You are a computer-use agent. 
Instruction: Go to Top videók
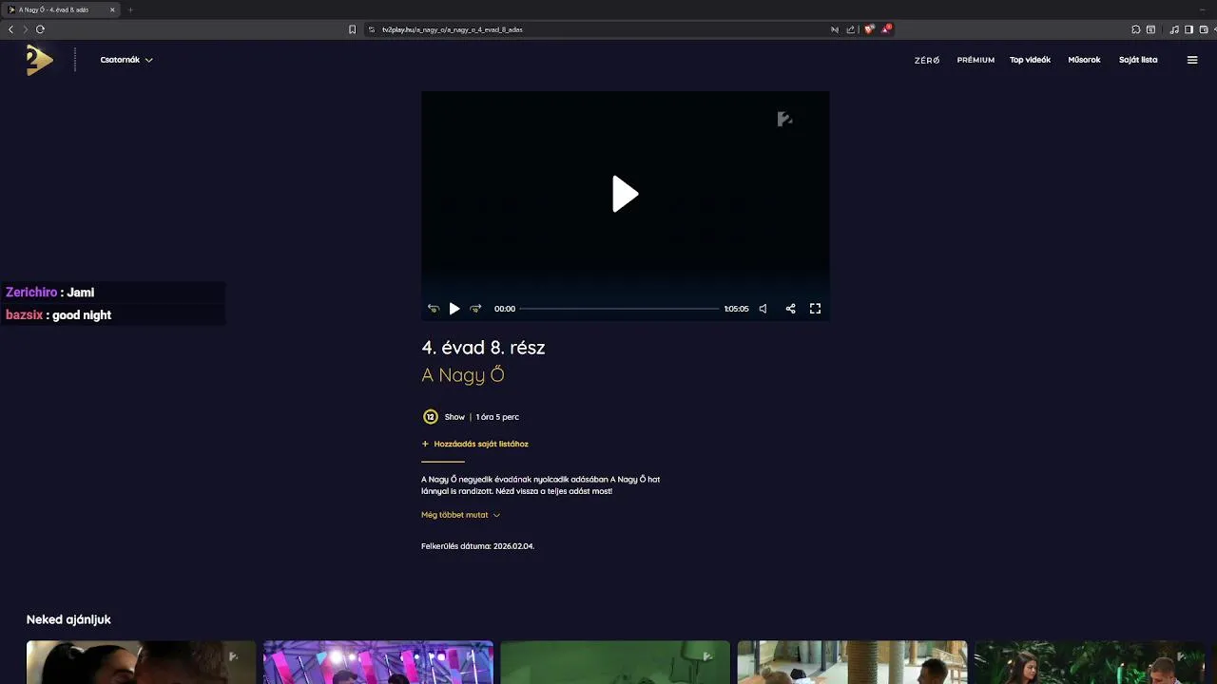pos(1030,60)
